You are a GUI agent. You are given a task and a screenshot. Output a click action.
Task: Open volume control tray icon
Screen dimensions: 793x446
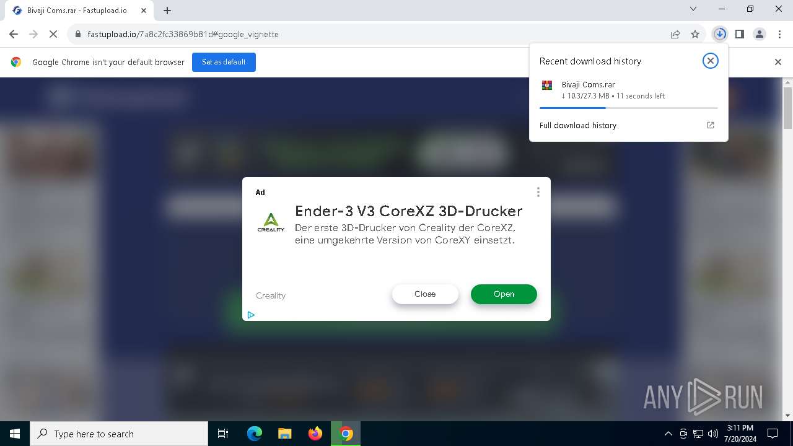pyautogui.click(x=713, y=434)
